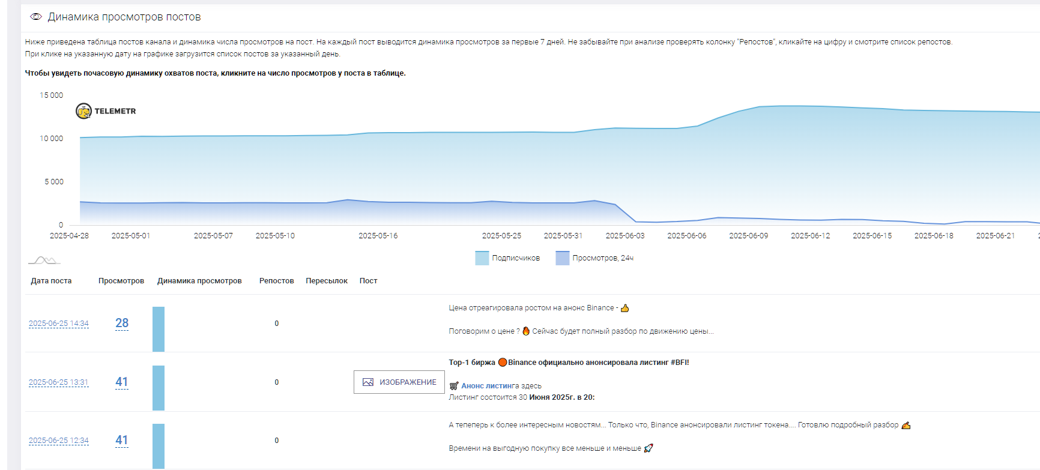
Task: Click the fire emoji in the 14:34 post
Action: click(526, 331)
